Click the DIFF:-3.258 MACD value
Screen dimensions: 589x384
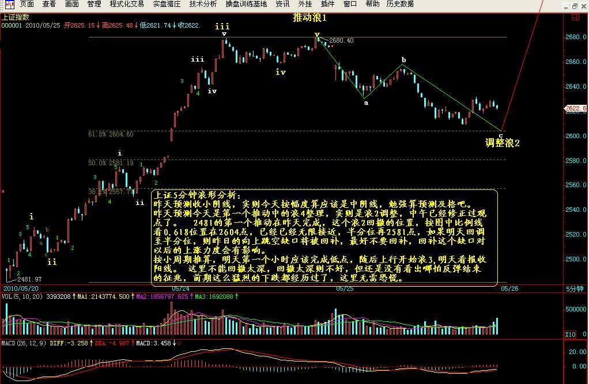coord(69,343)
